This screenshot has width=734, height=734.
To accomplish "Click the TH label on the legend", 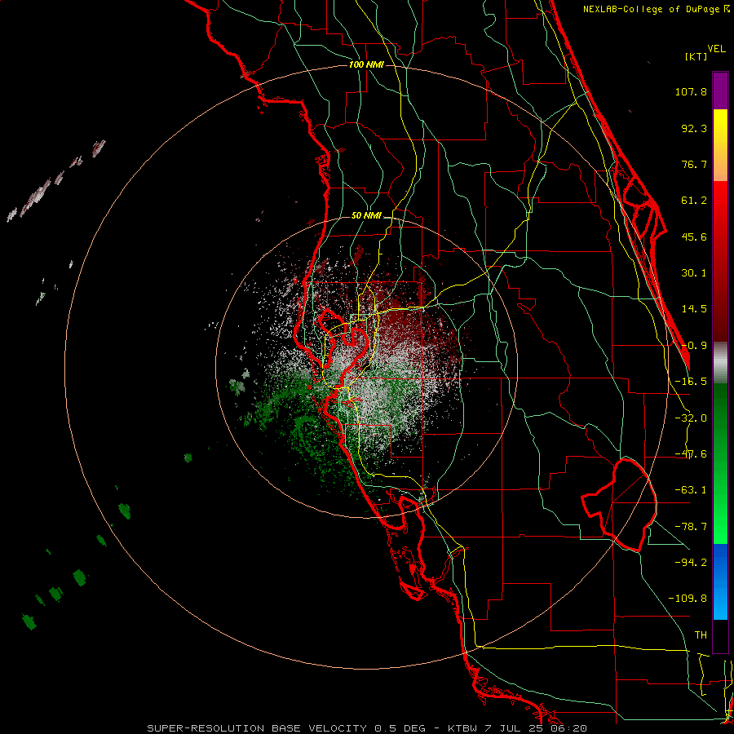I will 701,635.
